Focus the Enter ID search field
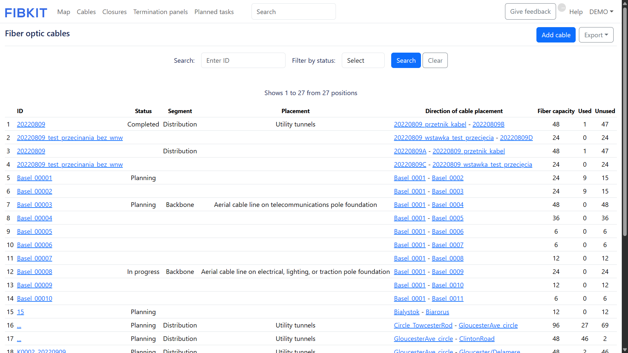This screenshot has width=628, height=353. (243, 60)
